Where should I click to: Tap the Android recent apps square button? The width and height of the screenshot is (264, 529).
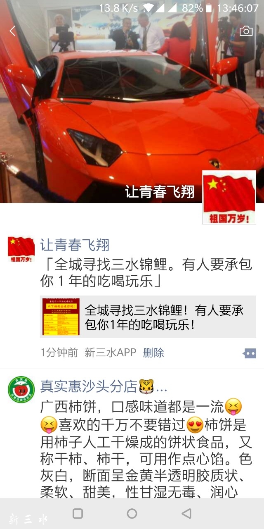78,513
